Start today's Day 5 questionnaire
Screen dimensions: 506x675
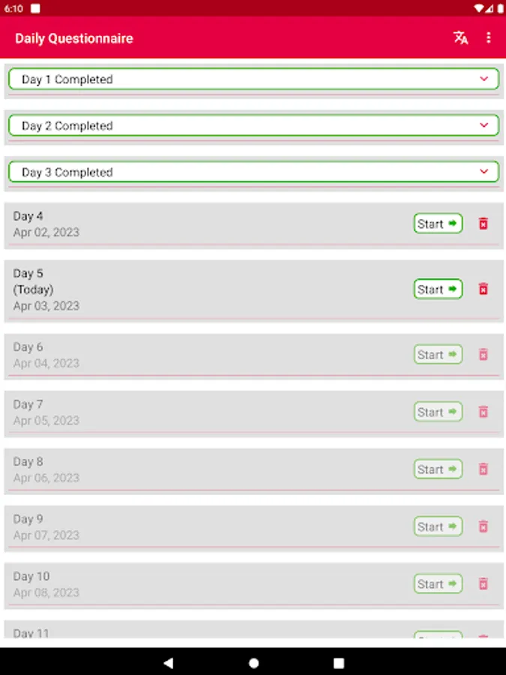pyautogui.click(x=438, y=289)
